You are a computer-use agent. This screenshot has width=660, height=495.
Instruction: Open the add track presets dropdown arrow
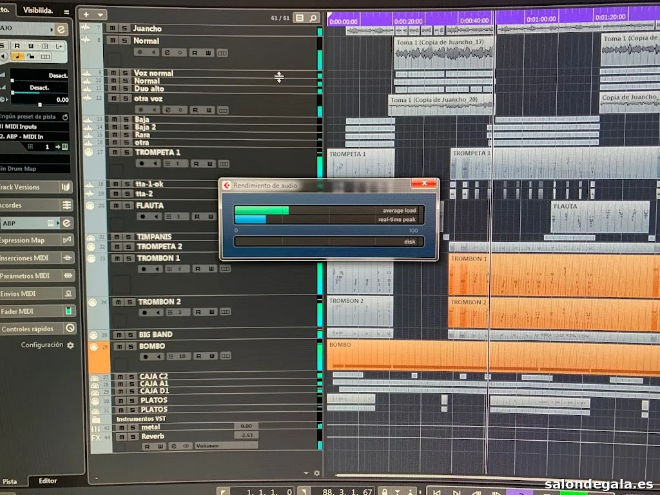[101, 14]
